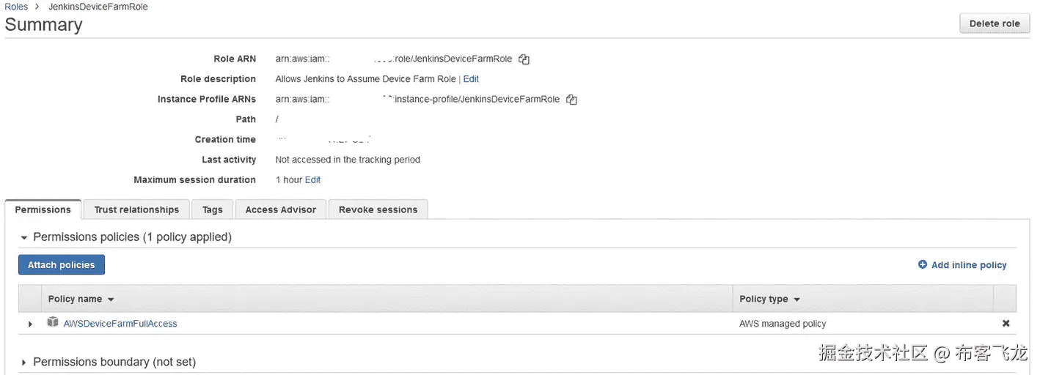Click the plus icon beside Add inline policy
Viewport: 1040px width, 375px height.
(923, 264)
